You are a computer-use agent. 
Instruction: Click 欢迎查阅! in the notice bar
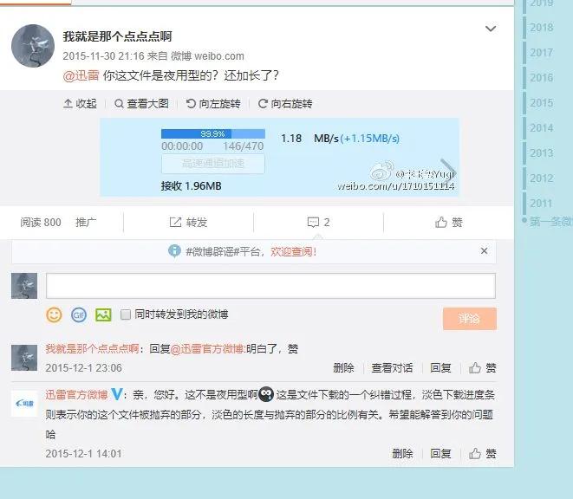click(294, 251)
